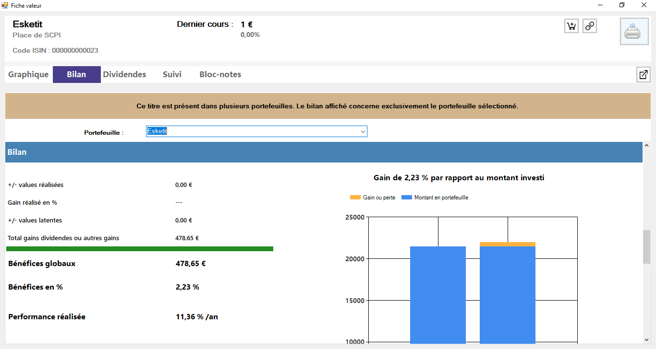
Task: Show the Bloc-notes tab
Action: (220, 75)
